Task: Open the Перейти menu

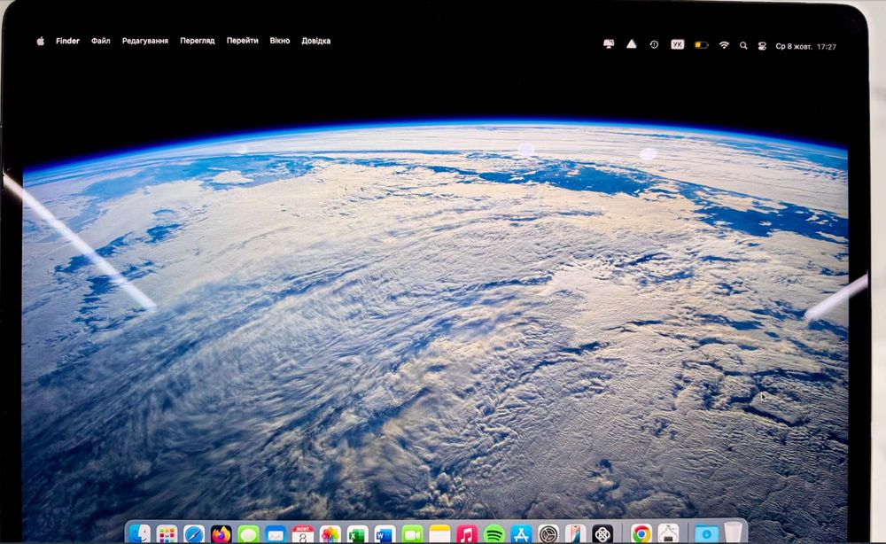Action: pos(243,41)
